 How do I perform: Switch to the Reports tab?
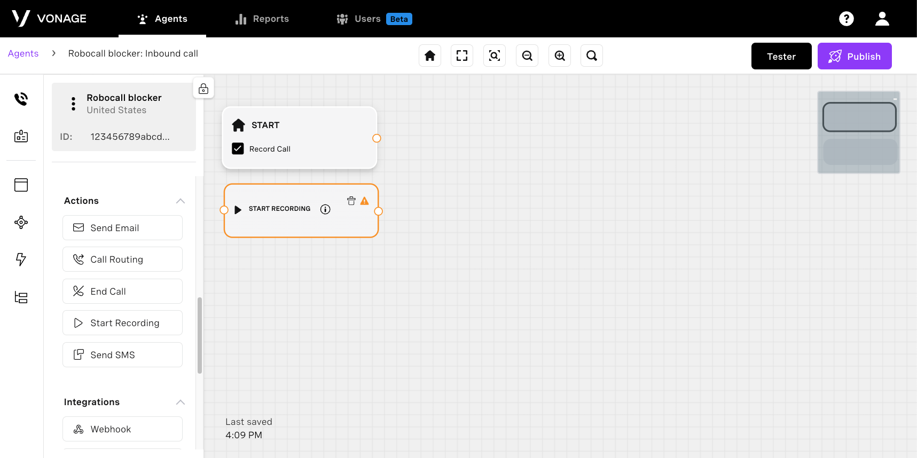pos(262,19)
